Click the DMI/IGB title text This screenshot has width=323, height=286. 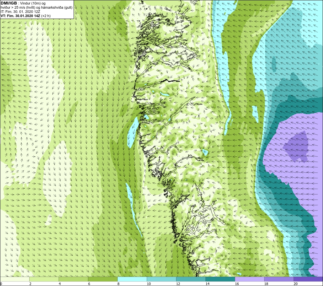9,3
